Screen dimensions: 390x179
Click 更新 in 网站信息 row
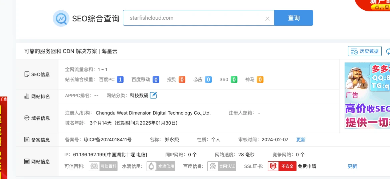(352, 166)
